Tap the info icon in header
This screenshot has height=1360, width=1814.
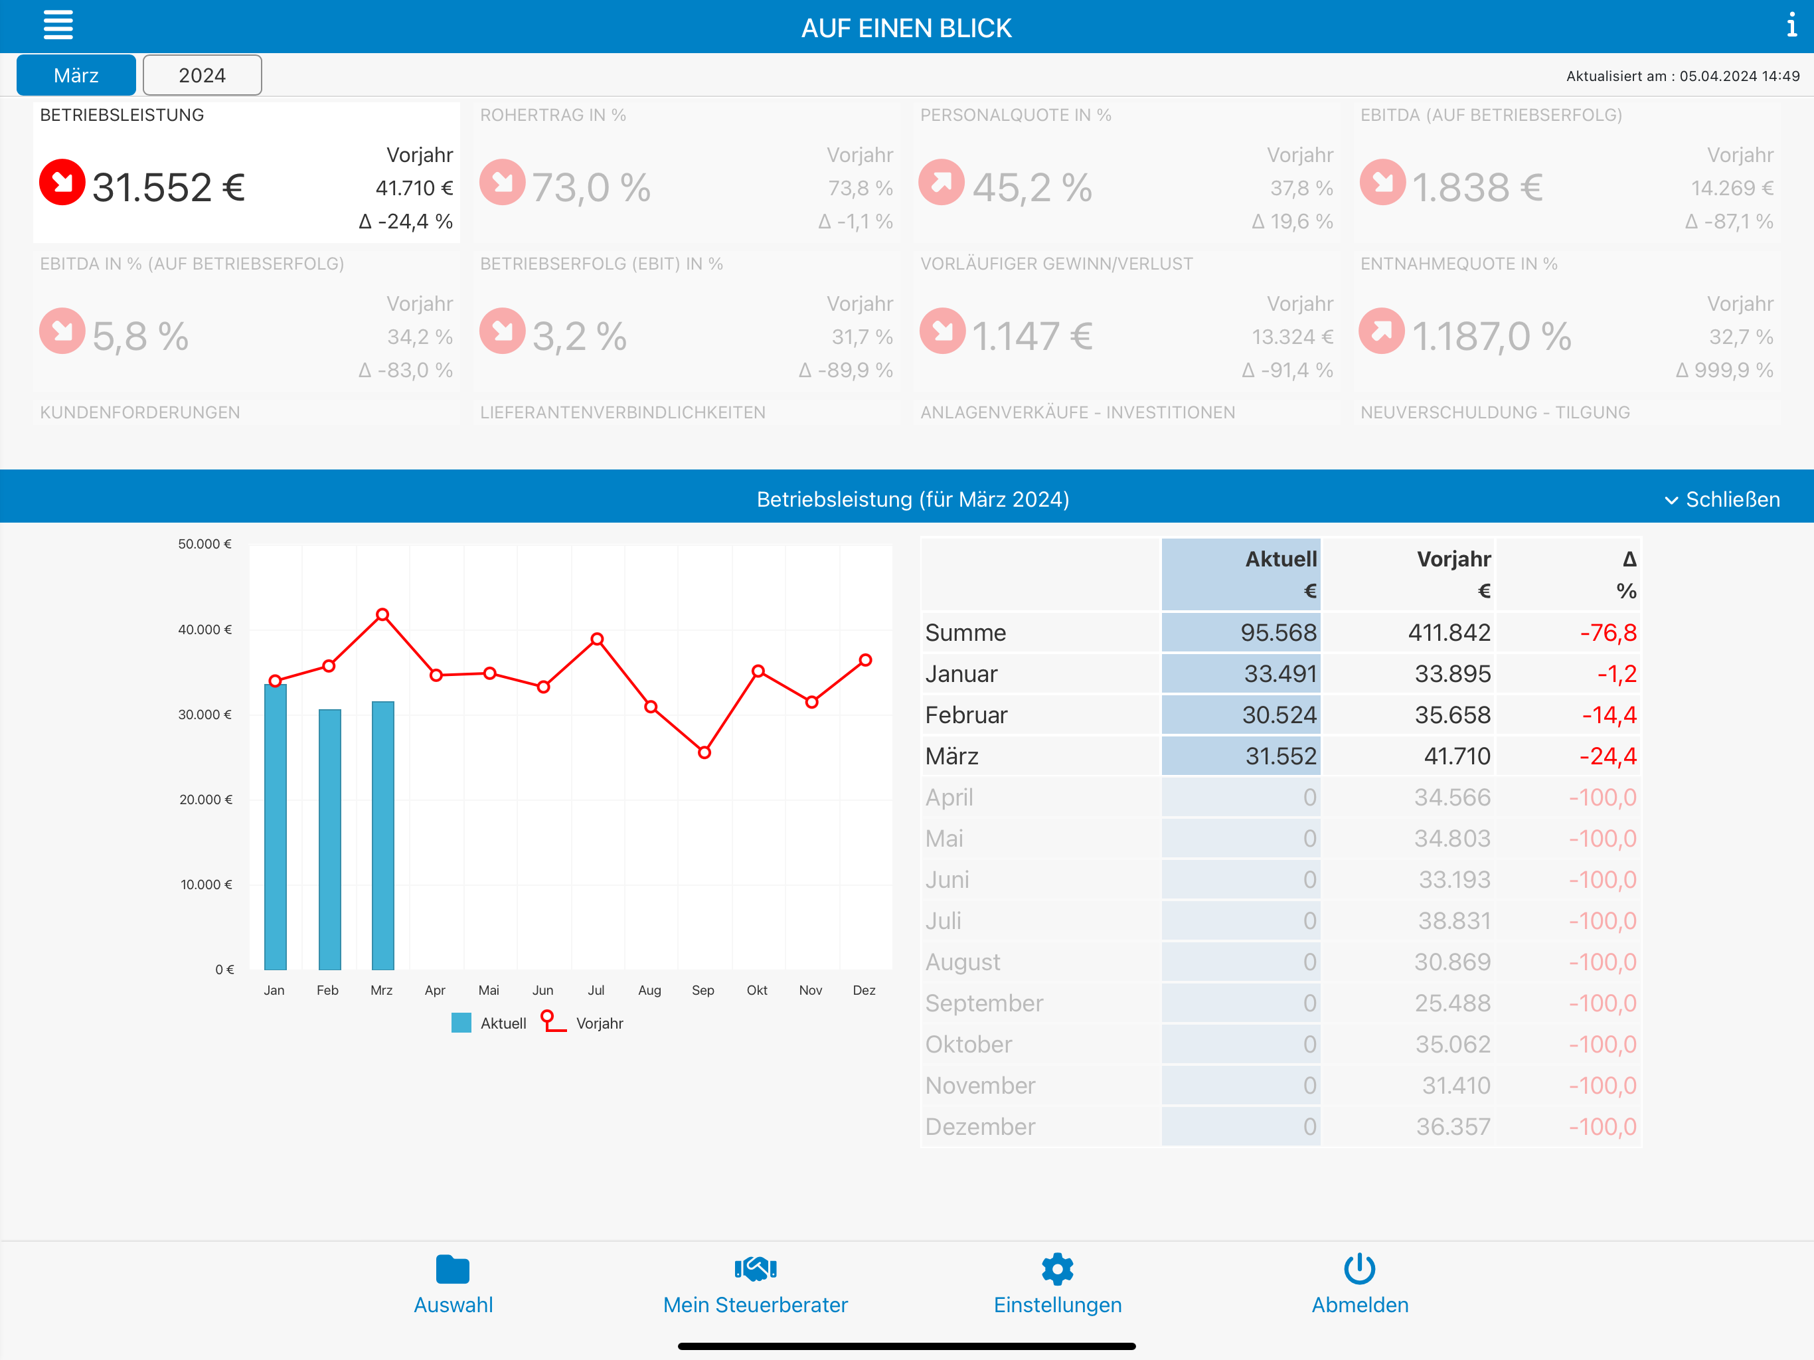coord(1791,25)
